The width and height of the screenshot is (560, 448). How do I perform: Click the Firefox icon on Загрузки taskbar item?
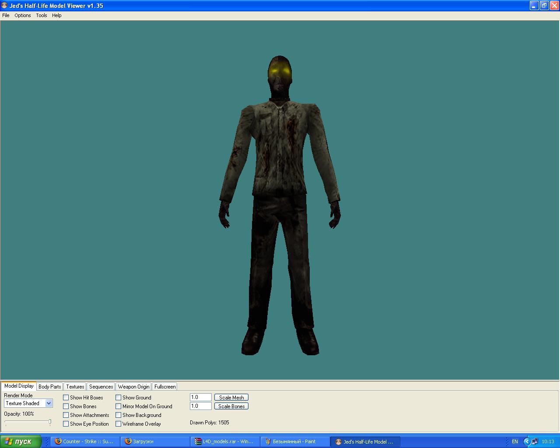[128, 441]
